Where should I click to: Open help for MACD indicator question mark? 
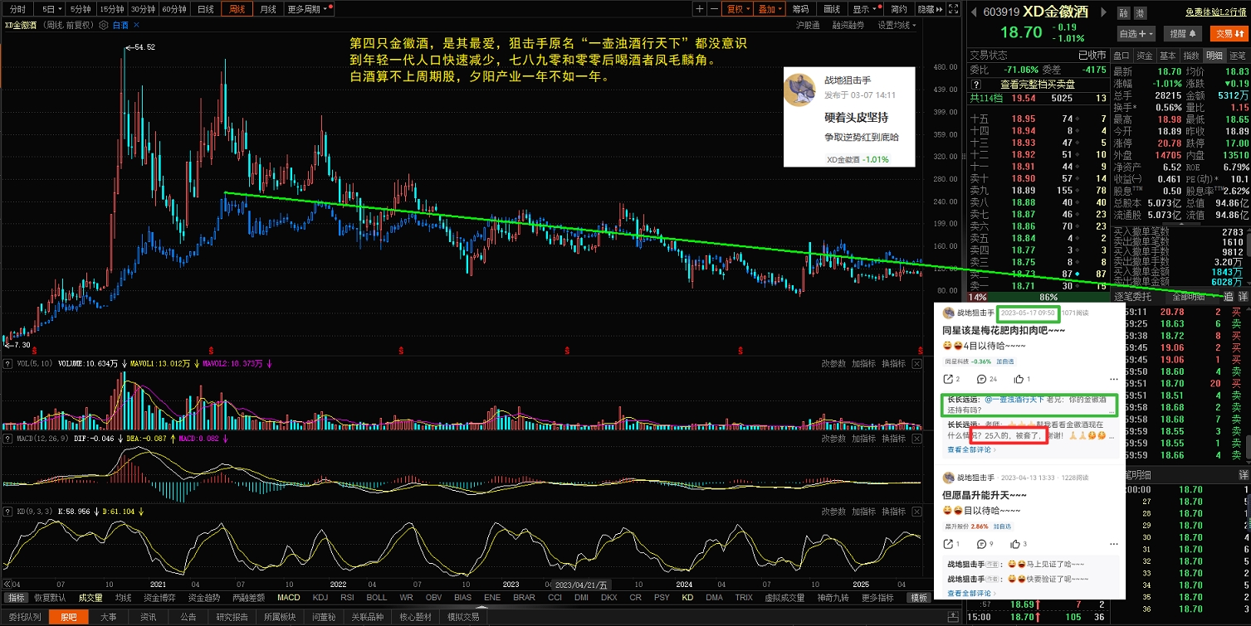coord(8,438)
